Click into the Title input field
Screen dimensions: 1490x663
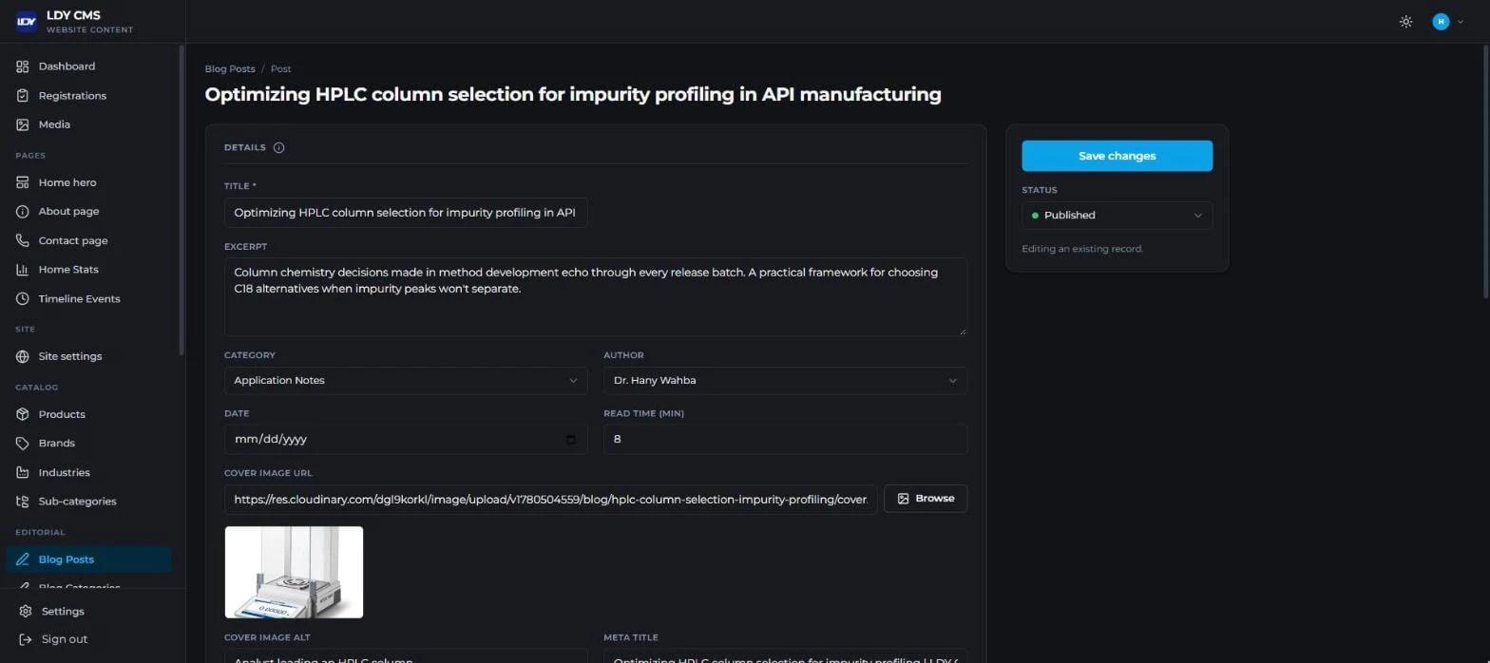(x=406, y=213)
